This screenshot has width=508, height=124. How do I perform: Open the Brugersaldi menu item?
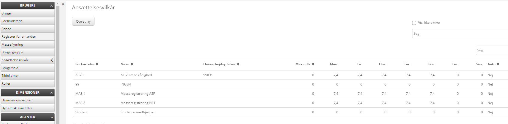point(10,68)
